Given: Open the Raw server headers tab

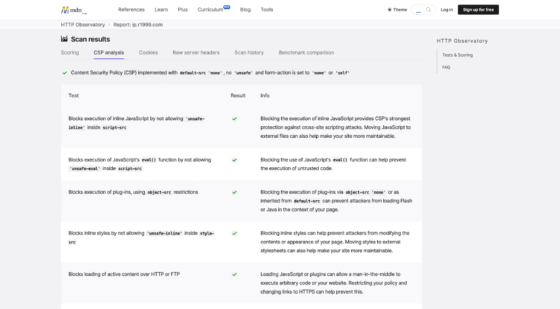Looking at the screenshot, I should tap(196, 53).
